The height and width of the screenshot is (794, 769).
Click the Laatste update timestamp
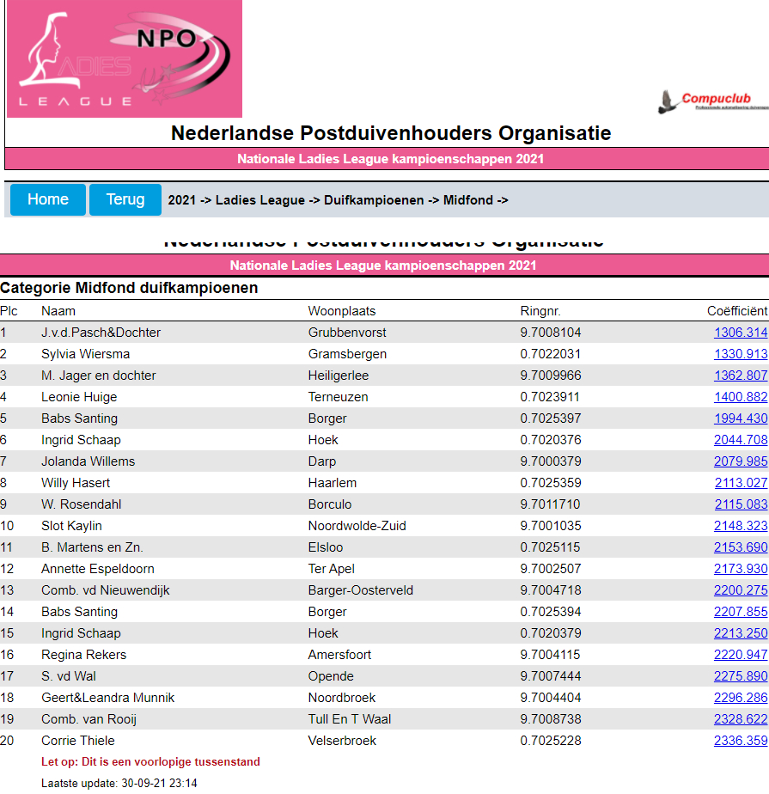point(119,784)
